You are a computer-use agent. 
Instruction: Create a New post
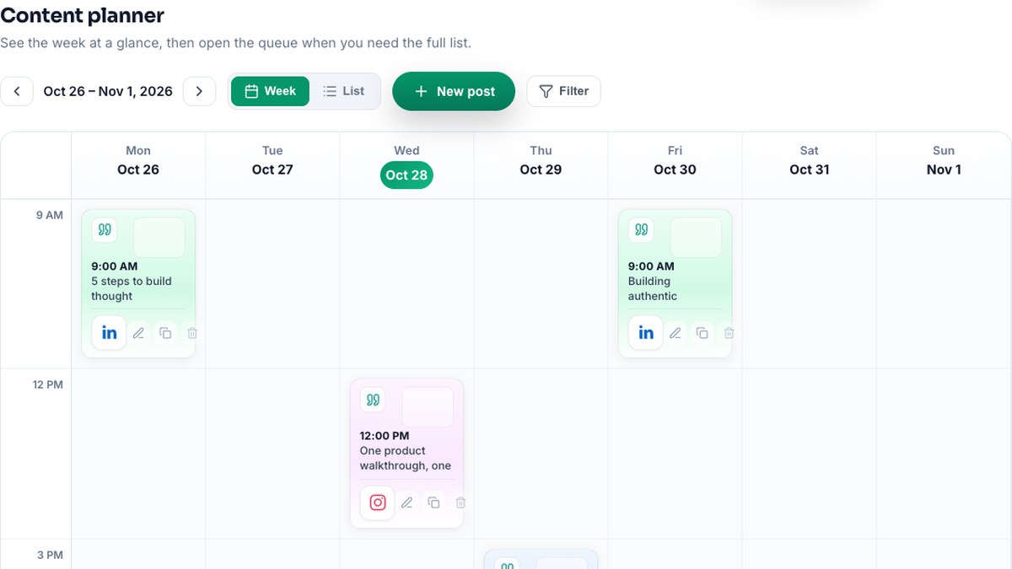click(454, 91)
